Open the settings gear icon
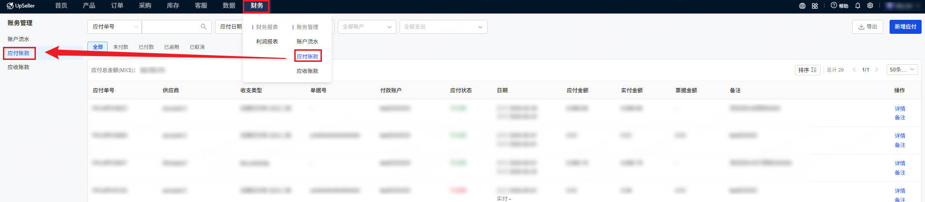 point(870,6)
